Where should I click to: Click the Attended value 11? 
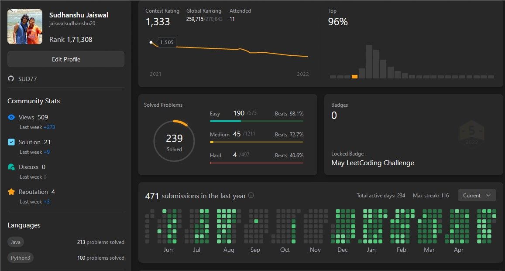(232, 19)
